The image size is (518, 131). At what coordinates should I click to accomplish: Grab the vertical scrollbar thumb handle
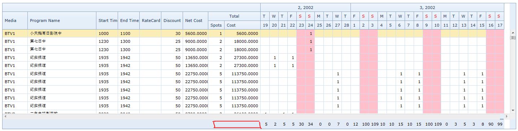click(x=512, y=37)
